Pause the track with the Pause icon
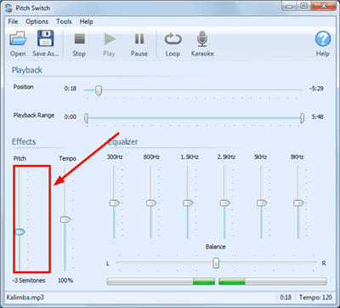The height and width of the screenshot is (308, 340). (139, 39)
